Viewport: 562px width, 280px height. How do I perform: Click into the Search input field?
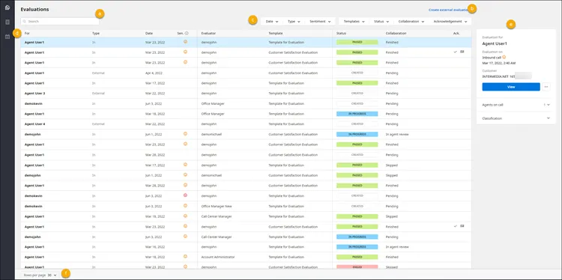click(60, 22)
